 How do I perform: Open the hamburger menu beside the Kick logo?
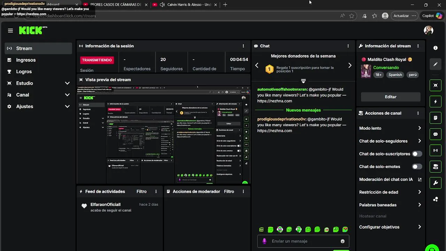click(10, 31)
